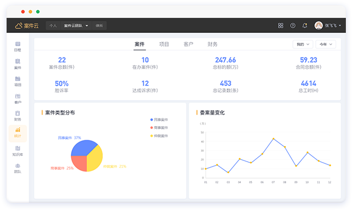Click the line chart point for month 02
Viewport: 353px width, 211px height.
click(x=217, y=165)
